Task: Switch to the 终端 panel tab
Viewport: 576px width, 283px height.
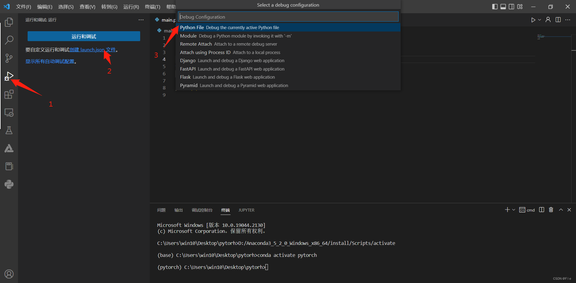Action: point(225,210)
